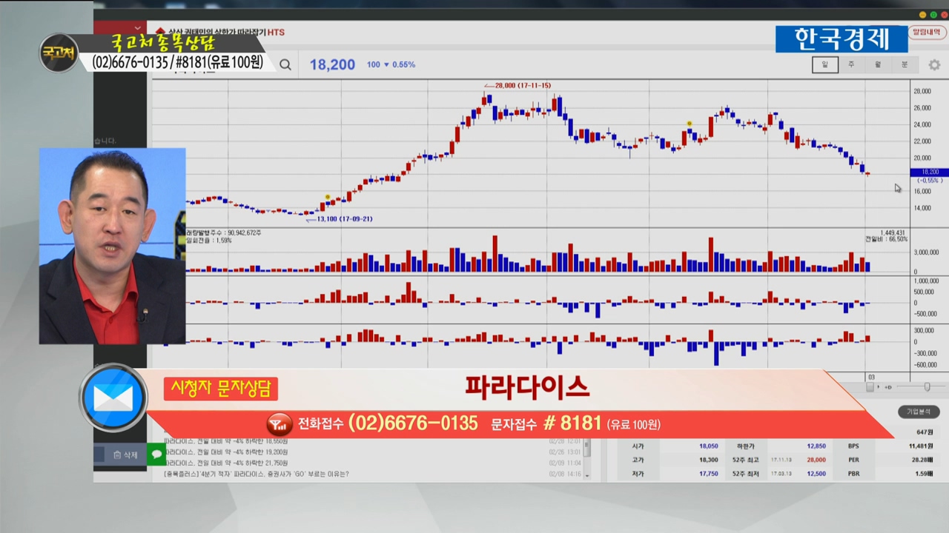Click the trash icon of 삭제

pos(117,455)
